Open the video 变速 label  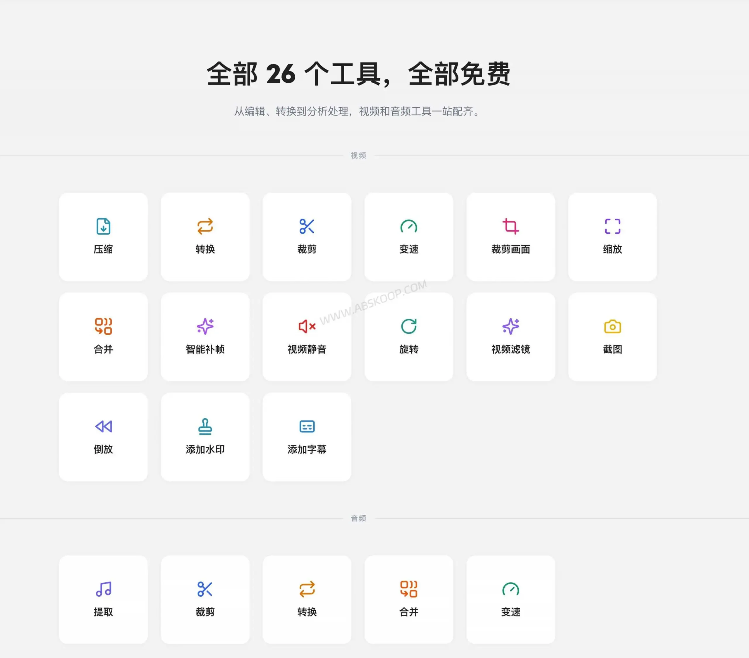[x=408, y=249]
